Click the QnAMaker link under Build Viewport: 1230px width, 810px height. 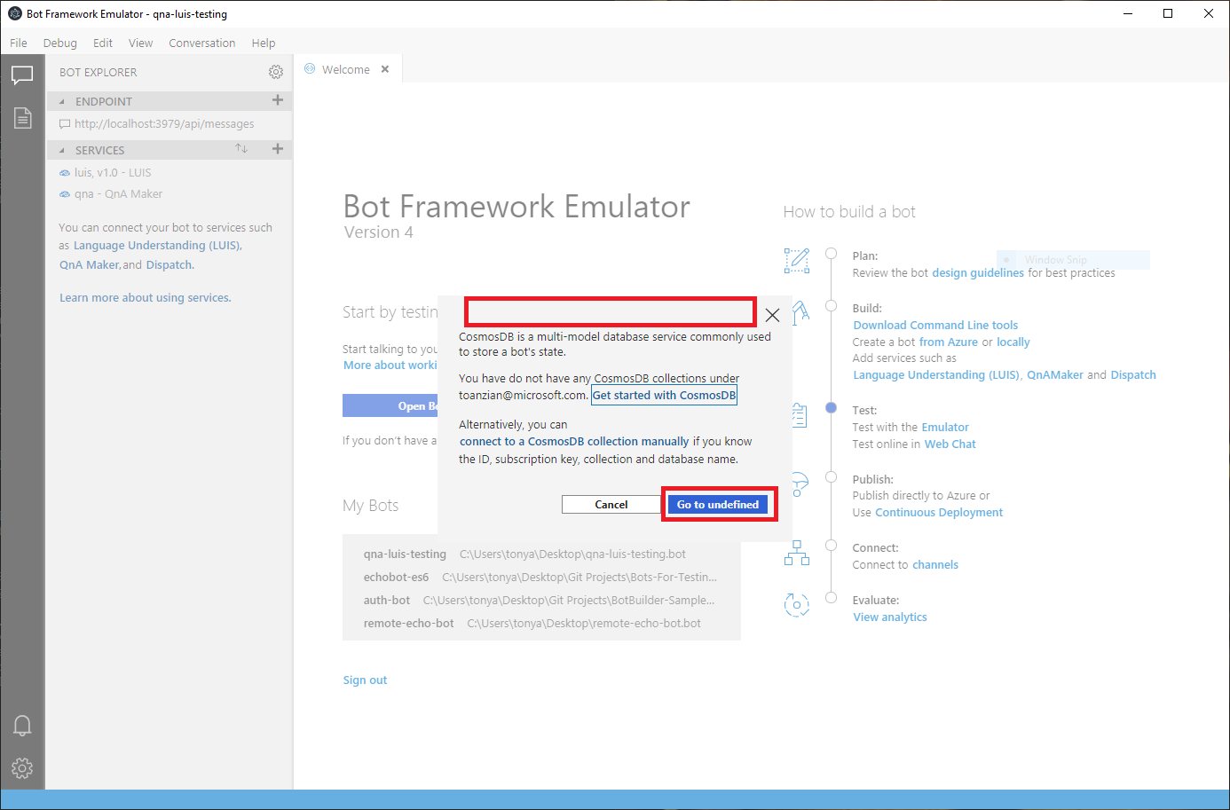[x=1055, y=374]
